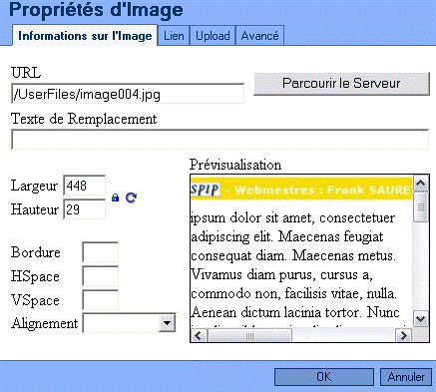
Task: Click the preview scroll down arrow
Action: pyautogui.click(x=421, y=319)
